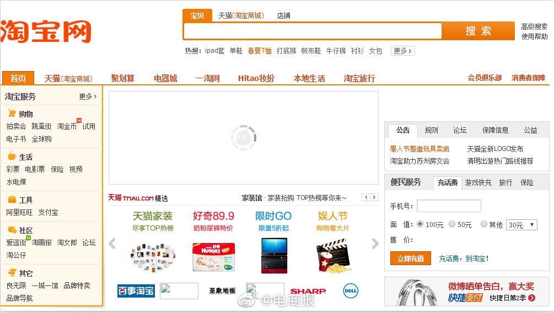Click the hot search term 春夏T恤

(260, 51)
